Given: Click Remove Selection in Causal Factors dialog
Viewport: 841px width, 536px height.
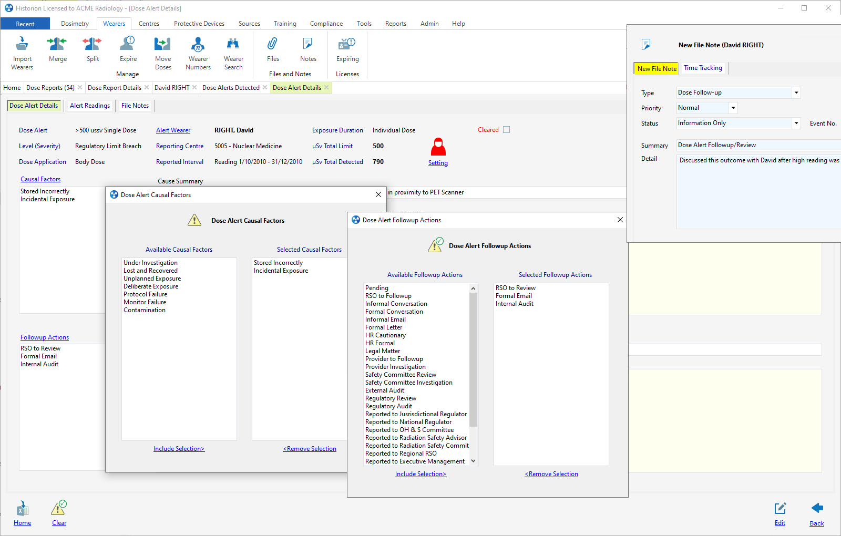Looking at the screenshot, I should point(310,449).
